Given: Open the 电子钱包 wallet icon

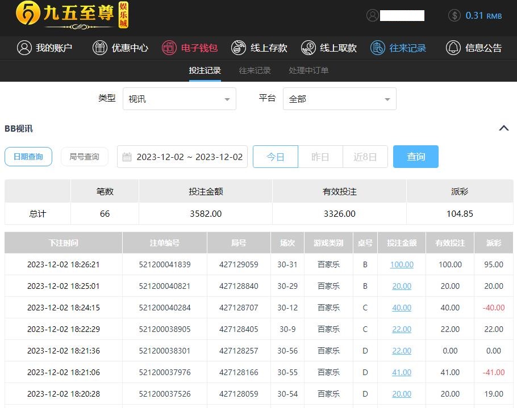Looking at the screenshot, I should point(169,48).
